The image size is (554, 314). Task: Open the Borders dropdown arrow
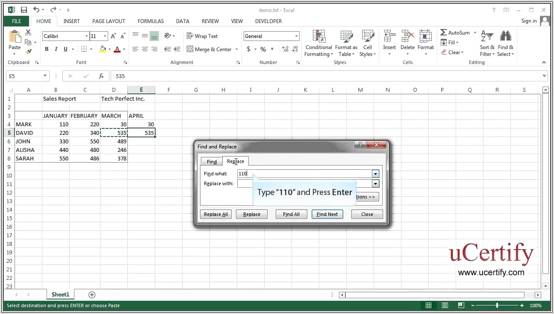click(91, 49)
